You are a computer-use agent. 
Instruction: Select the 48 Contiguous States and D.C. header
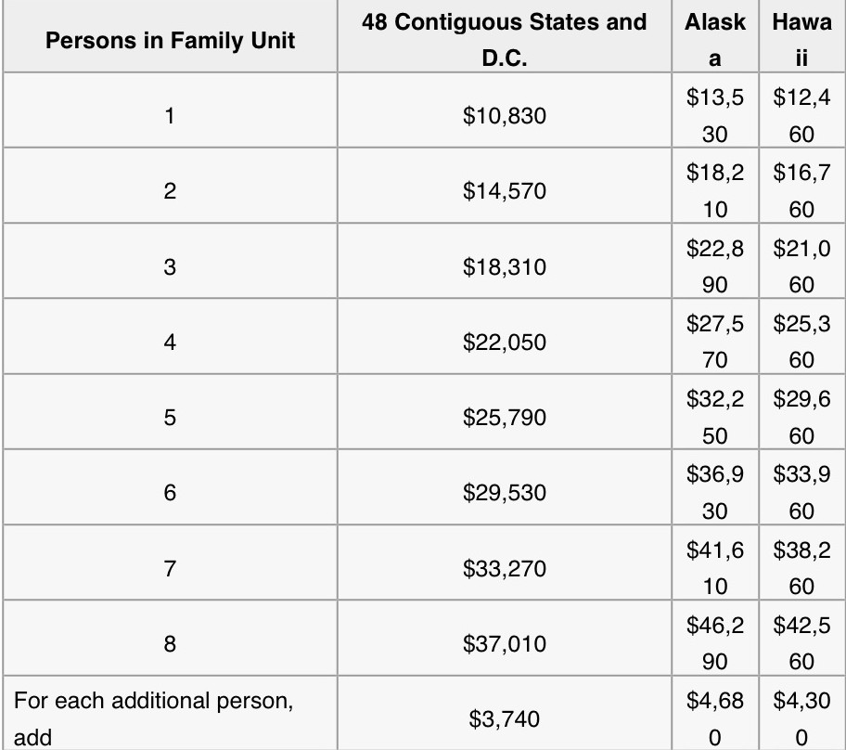tap(505, 40)
